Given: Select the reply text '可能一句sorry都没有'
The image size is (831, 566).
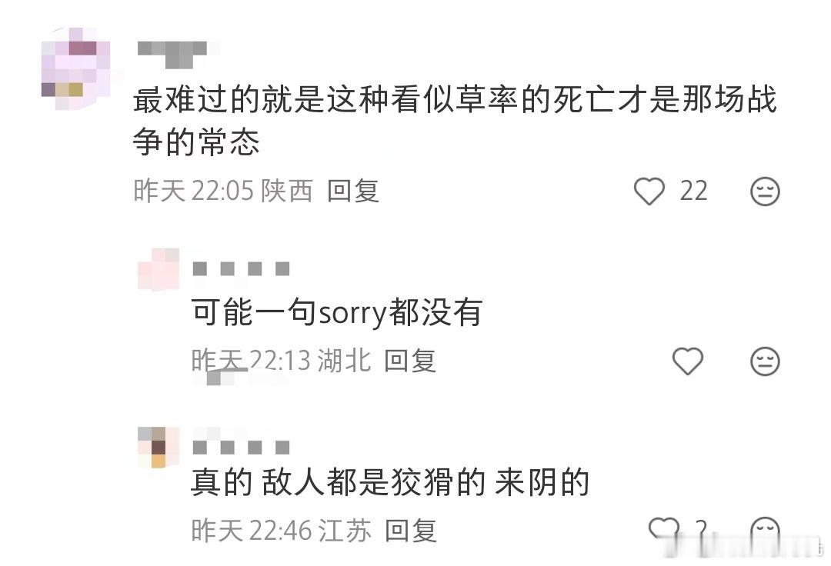Looking at the screenshot, I should (336, 312).
